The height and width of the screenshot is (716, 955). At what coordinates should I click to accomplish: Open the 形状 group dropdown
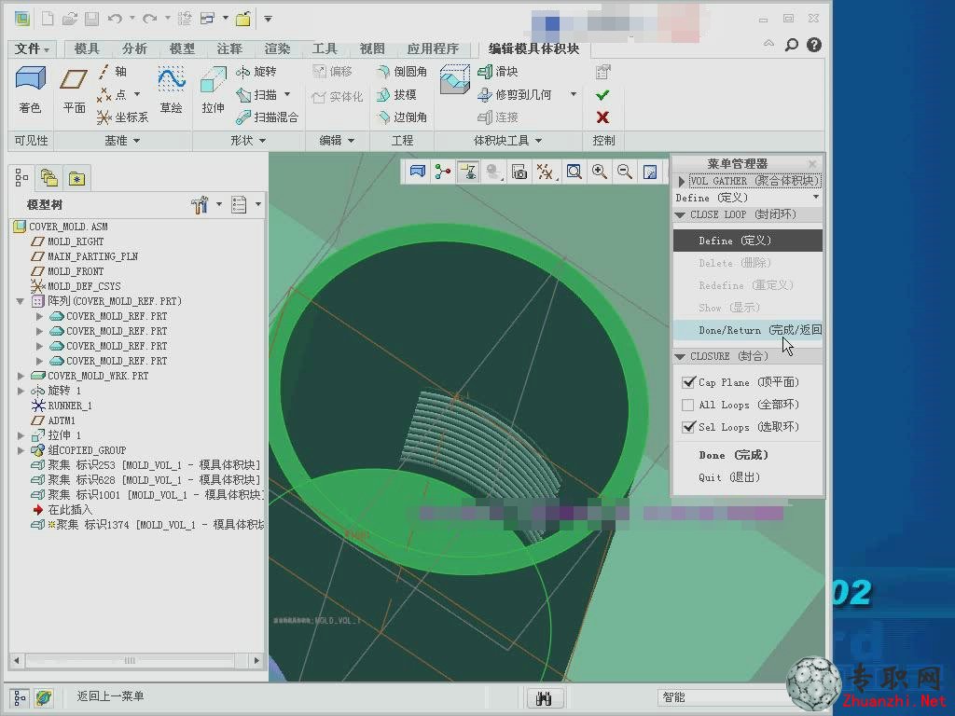tap(248, 141)
